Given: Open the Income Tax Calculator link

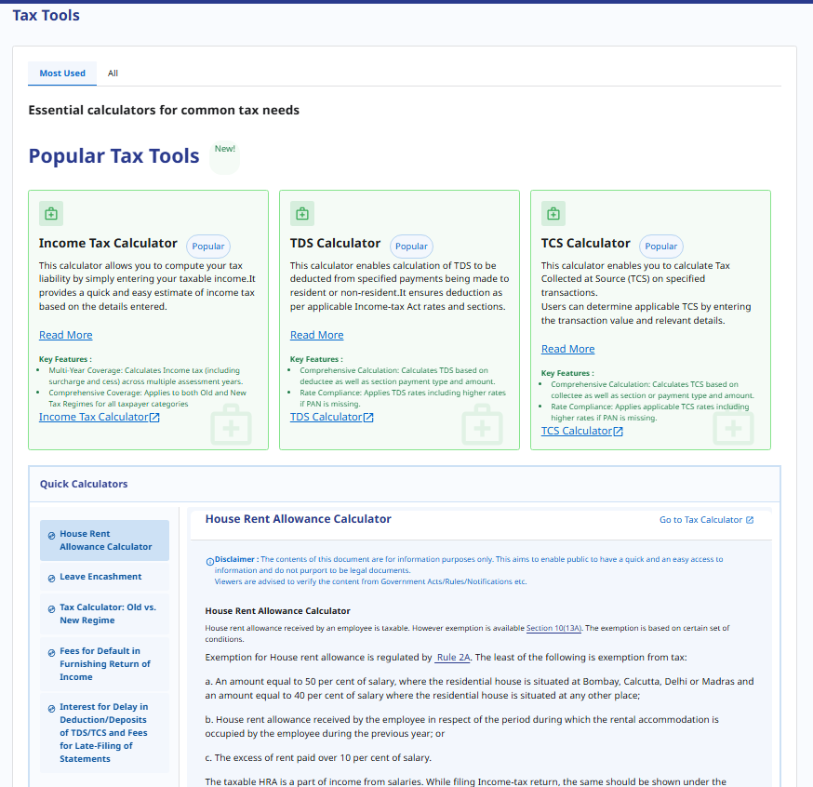Looking at the screenshot, I should [x=93, y=417].
